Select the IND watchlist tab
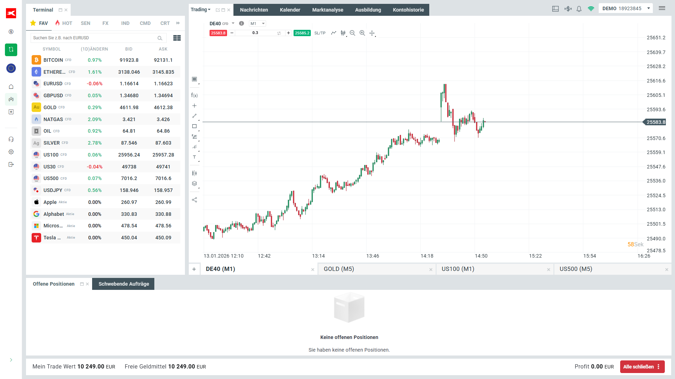 [x=125, y=23]
